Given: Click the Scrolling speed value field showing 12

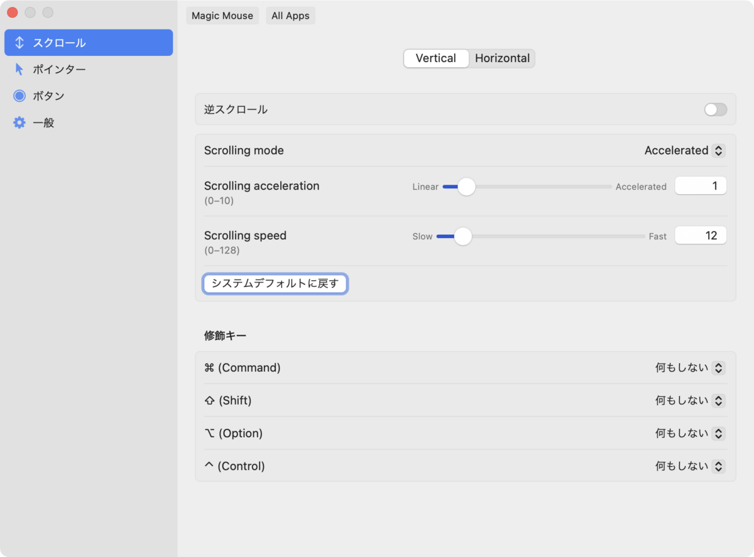Looking at the screenshot, I should (700, 235).
